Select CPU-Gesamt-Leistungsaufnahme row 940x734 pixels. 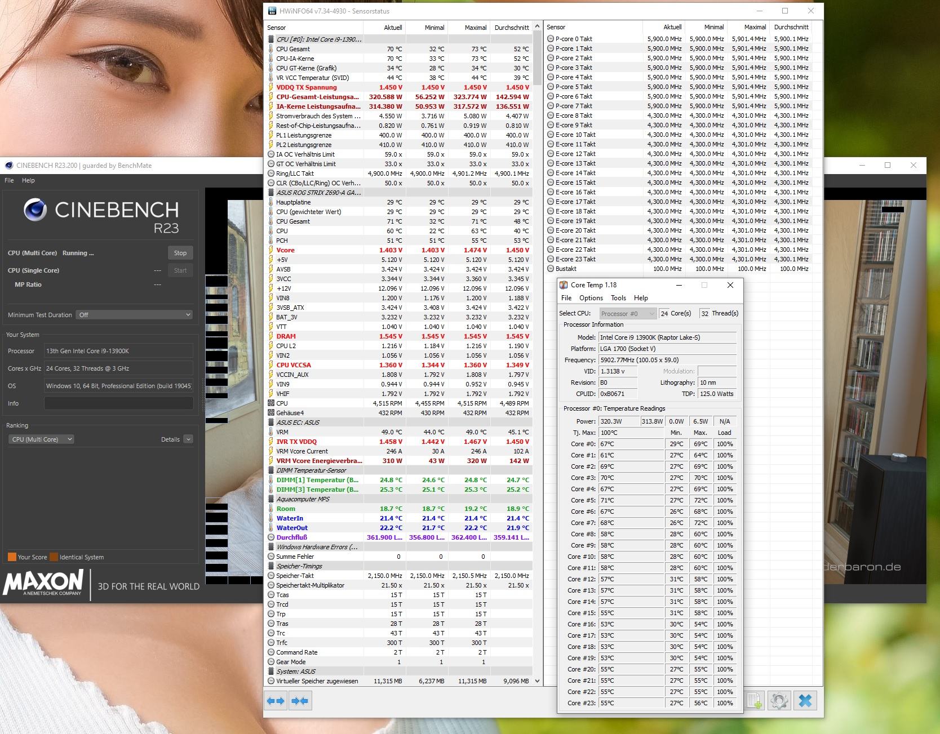click(399, 97)
